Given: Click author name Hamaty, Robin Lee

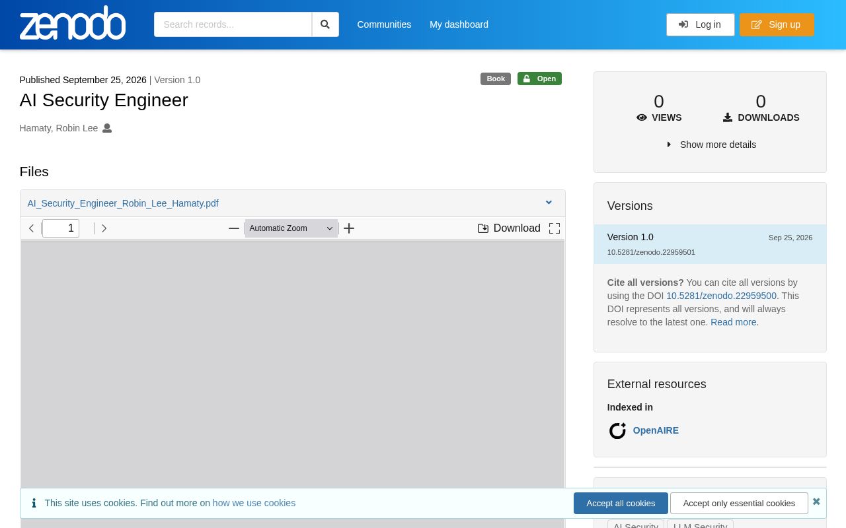Looking at the screenshot, I should click(59, 128).
